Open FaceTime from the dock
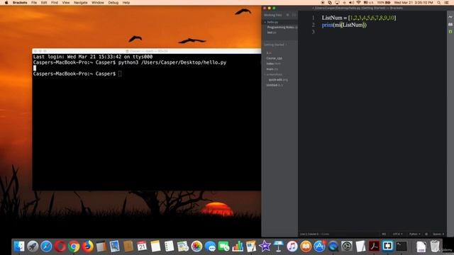Screen dimensions: 454x255 [x=224, y=246]
